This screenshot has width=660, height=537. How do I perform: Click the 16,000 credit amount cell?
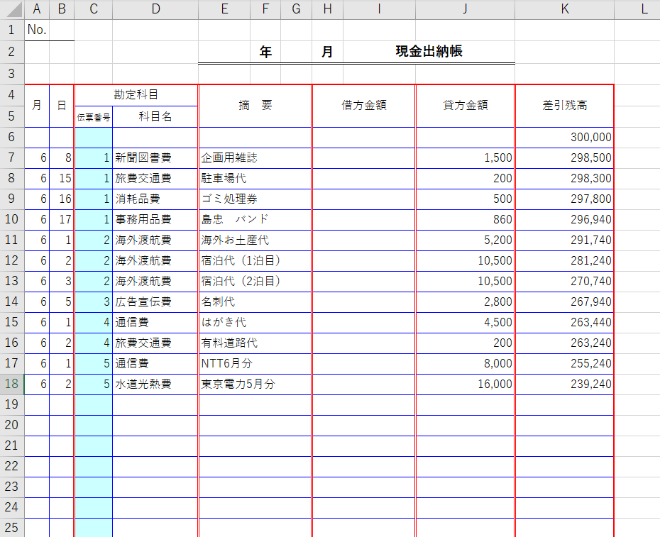tap(465, 384)
